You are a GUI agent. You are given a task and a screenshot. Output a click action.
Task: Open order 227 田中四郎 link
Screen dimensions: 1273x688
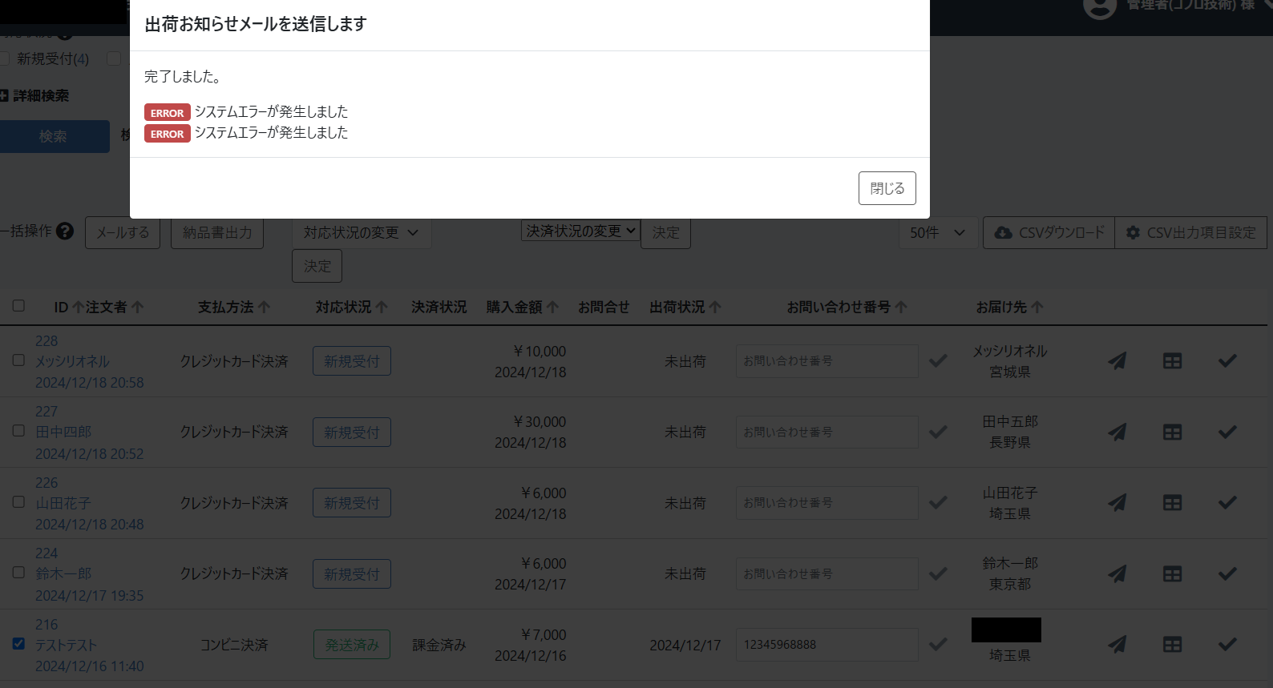[63, 433]
